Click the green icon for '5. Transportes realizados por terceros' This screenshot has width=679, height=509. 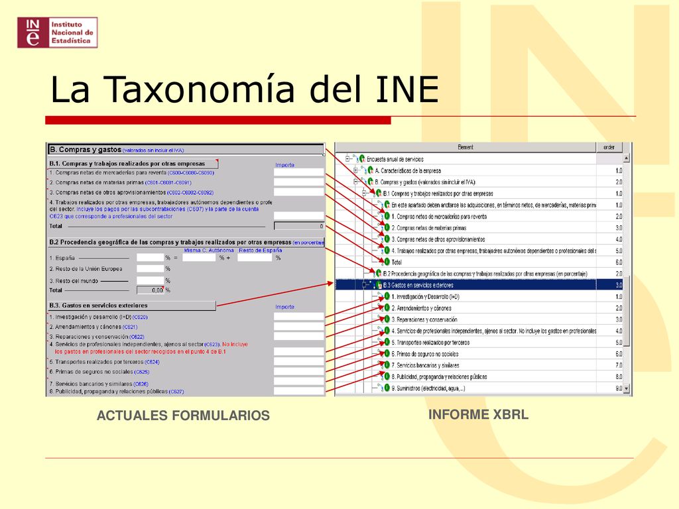(x=387, y=343)
